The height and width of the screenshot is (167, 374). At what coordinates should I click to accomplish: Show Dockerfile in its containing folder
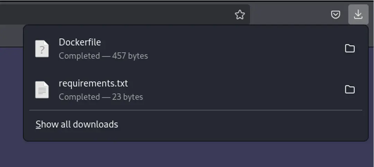(350, 48)
